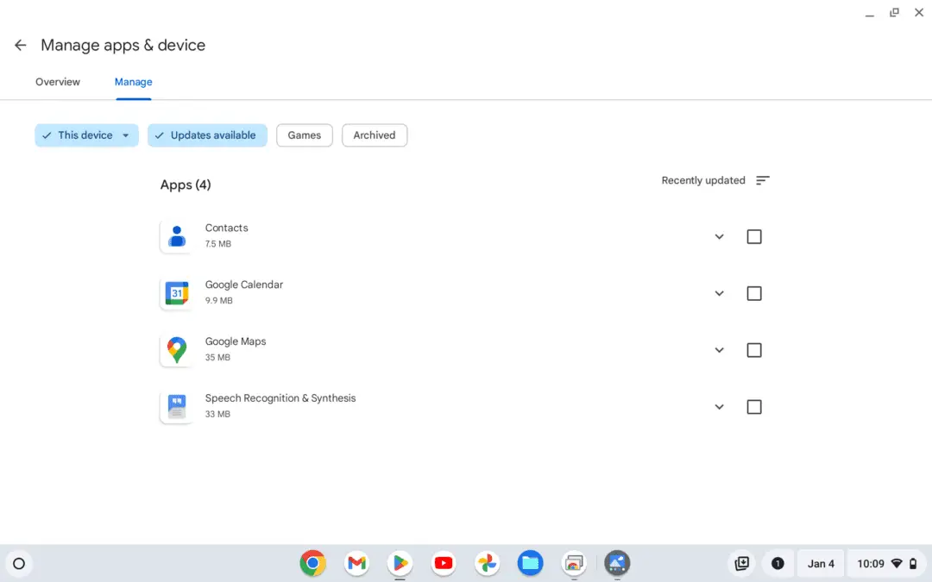
Task: Expand Google Maps details
Action: [719, 350]
